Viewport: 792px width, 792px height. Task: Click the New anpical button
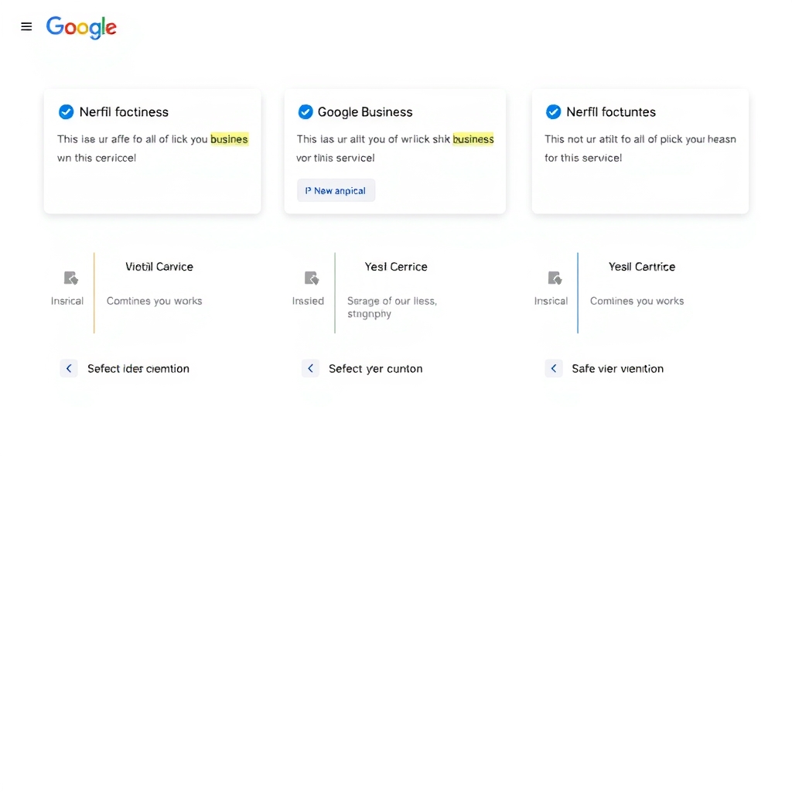(336, 190)
